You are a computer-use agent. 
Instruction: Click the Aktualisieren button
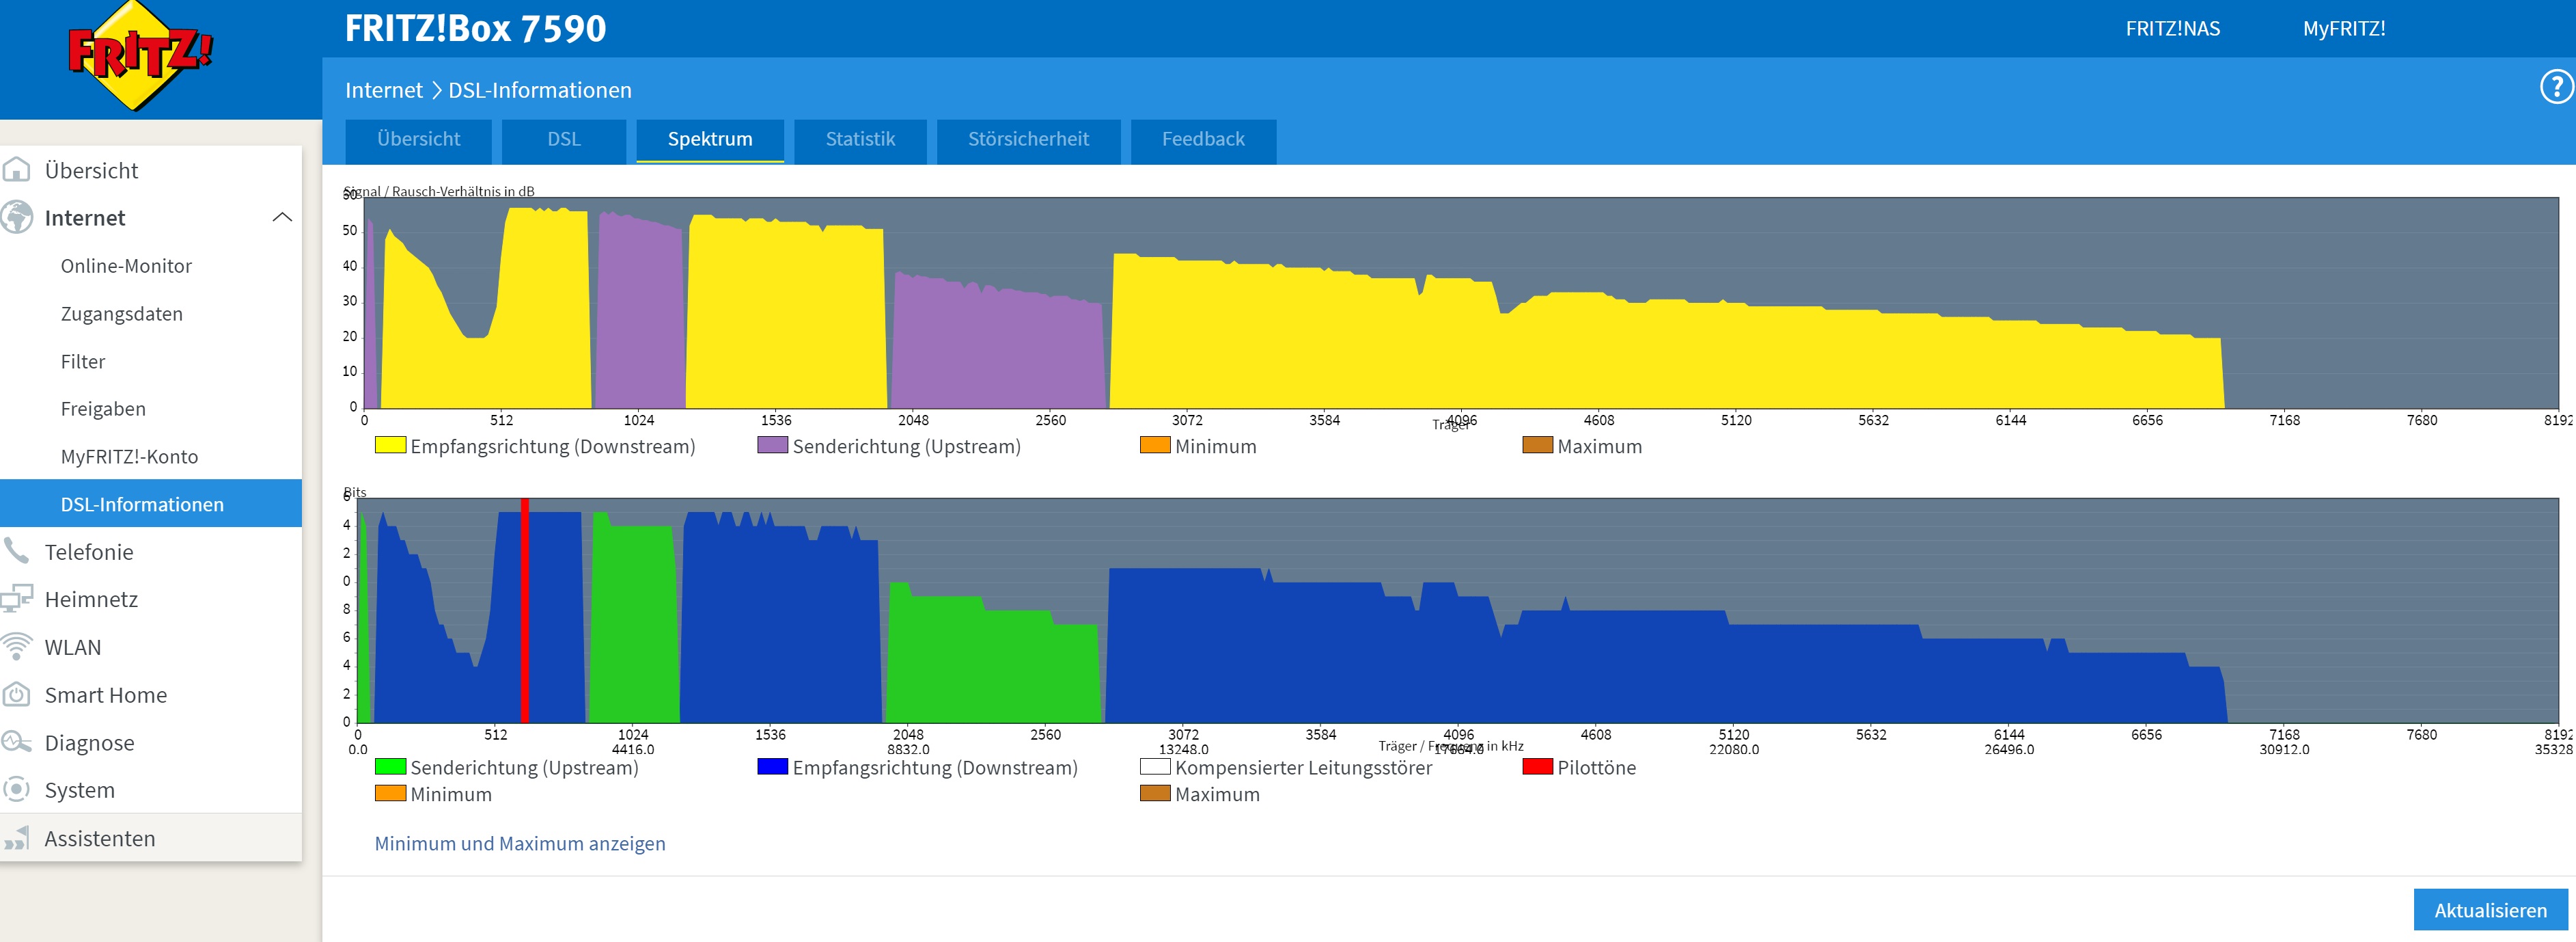2489,910
